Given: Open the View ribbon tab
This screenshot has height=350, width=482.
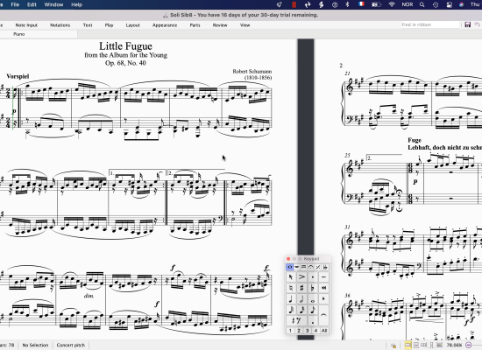Looking at the screenshot, I should click(x=245, y=25).
